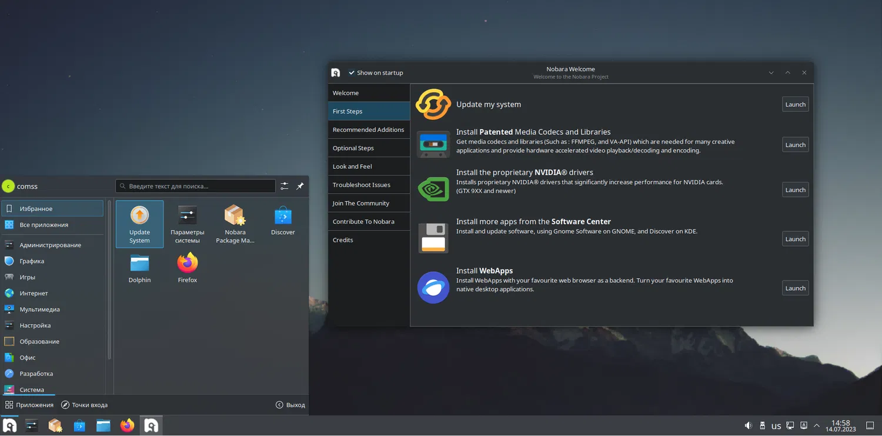Click the Show Desktop button on the panel

point(870,425)
